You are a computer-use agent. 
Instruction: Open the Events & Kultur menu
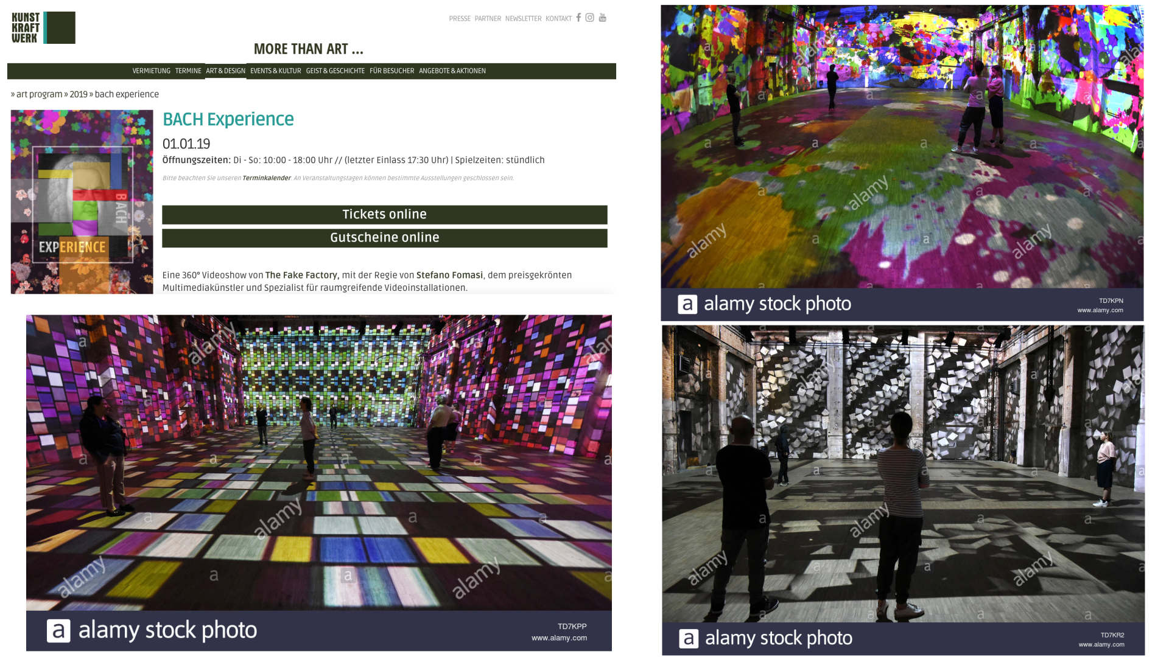coord(275,71)
